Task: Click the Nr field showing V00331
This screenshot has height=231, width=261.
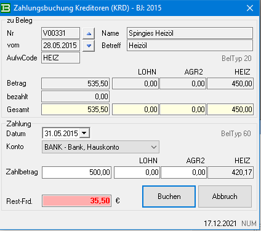Action: 60,33
